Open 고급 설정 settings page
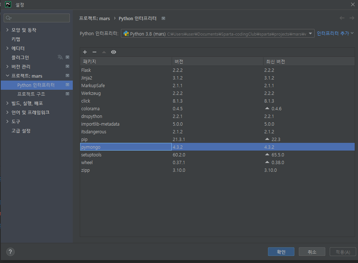 [x=21, y=131]
